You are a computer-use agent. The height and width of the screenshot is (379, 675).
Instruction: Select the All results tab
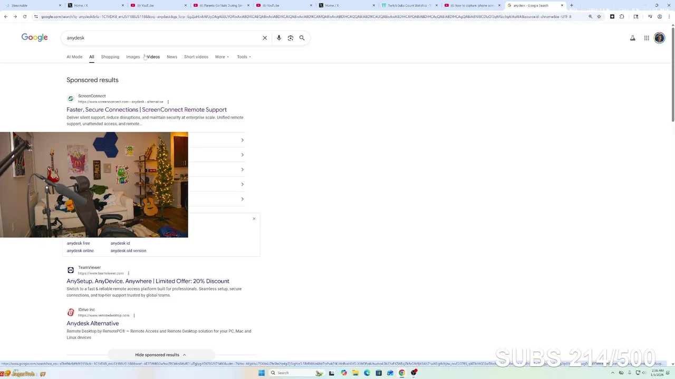pyautogui.click(x=91, y=57)
